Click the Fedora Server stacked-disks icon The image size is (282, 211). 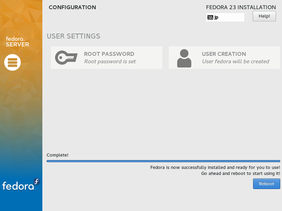pos(13,63)
